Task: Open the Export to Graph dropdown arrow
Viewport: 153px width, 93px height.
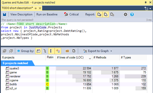Action: point(111,51)
